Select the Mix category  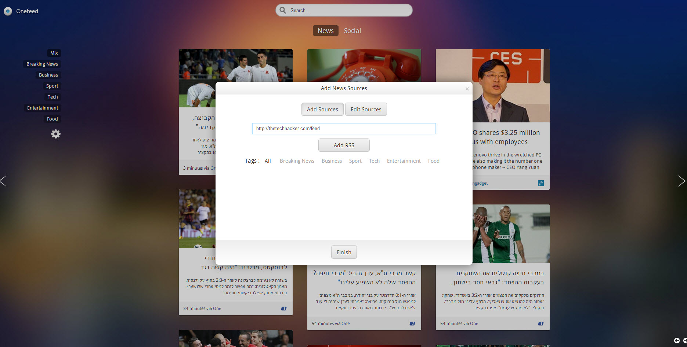[x=54, y=53]
